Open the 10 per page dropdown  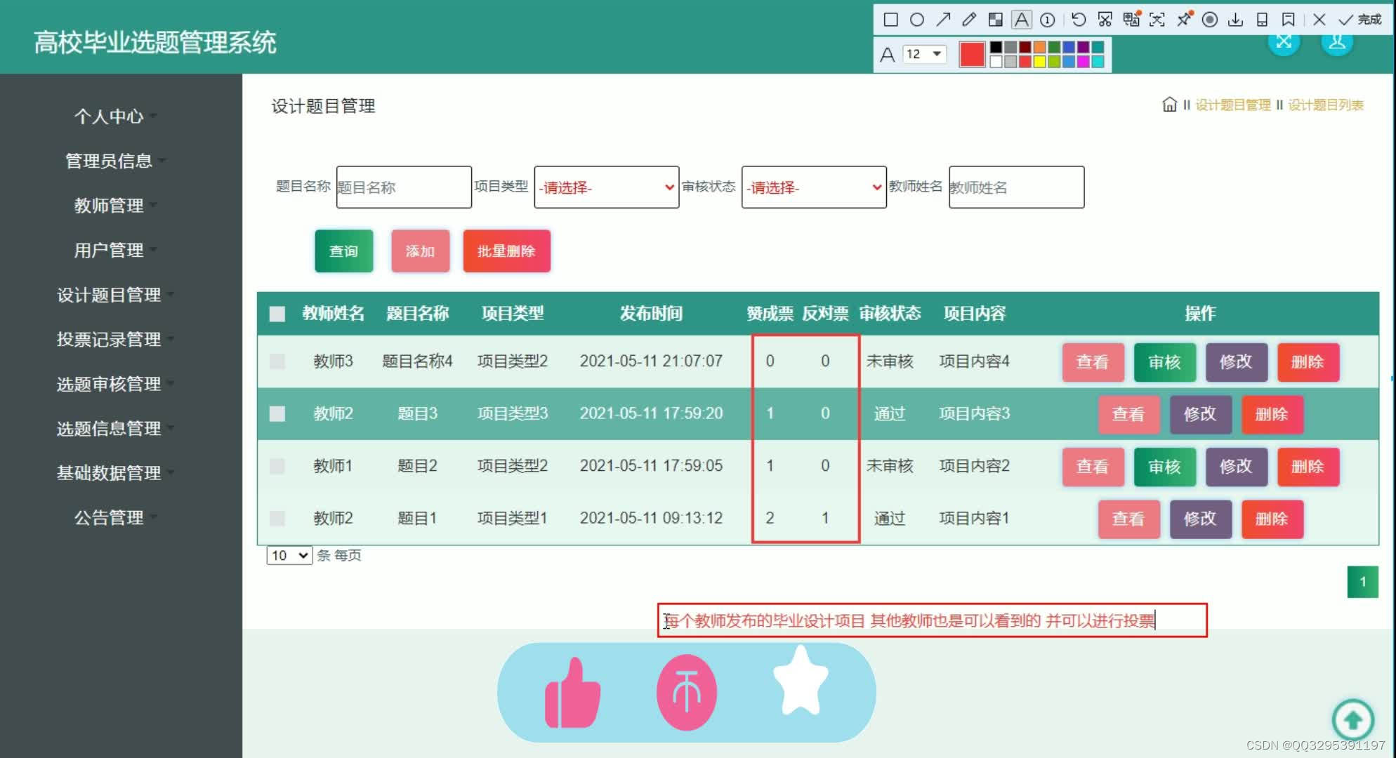point(289,556)
